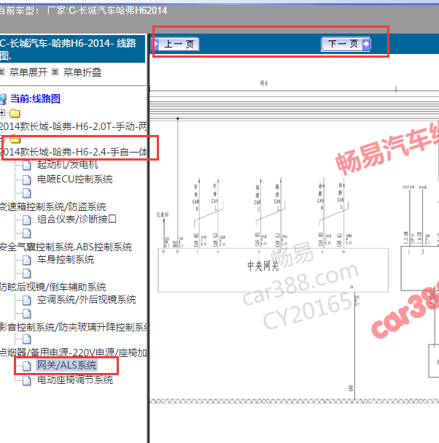The height and width of the screenshot is (443, 439).
Task: Click page icon above 点烟器/备用电源 entry
Action: pos(27,339)
